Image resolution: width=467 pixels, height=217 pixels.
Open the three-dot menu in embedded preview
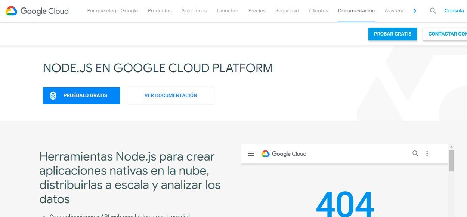427,154
